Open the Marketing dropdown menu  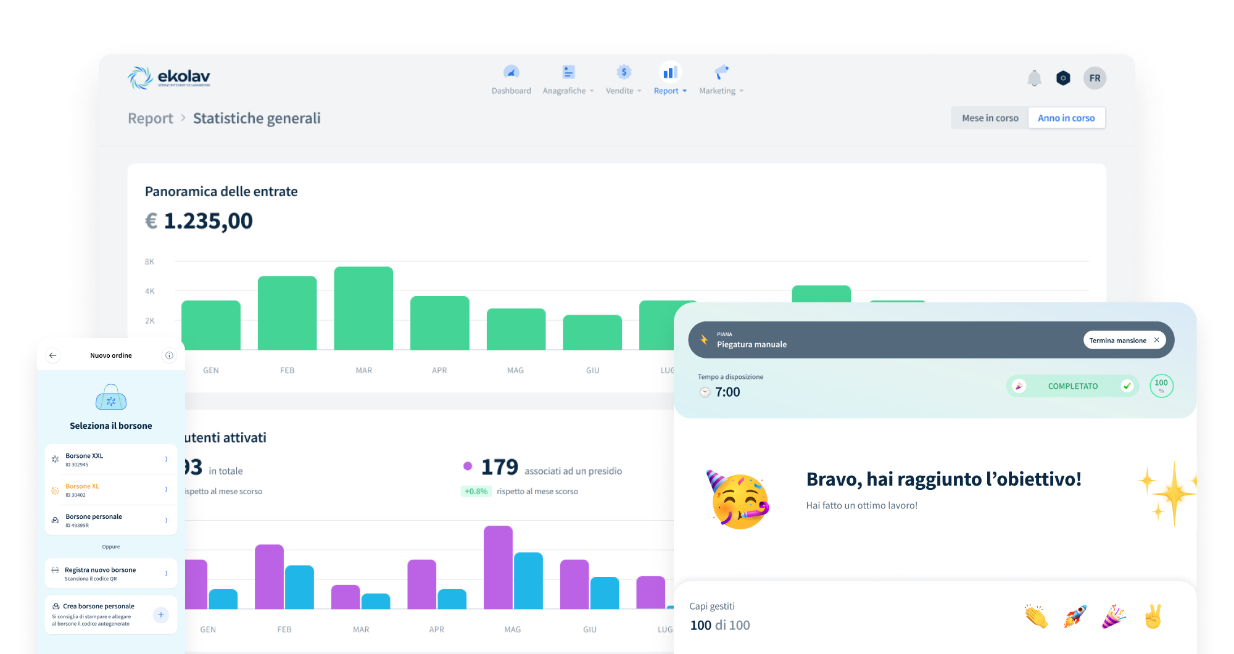(721, 80)
